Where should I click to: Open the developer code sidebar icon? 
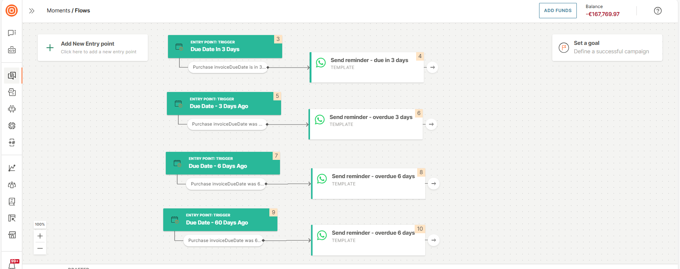point(12,50)
